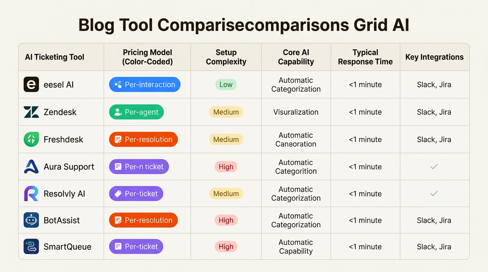This screenshot has width=488, height=272.
Task: Click the AI Ticketing Tool column header
Action: point(55,57)
